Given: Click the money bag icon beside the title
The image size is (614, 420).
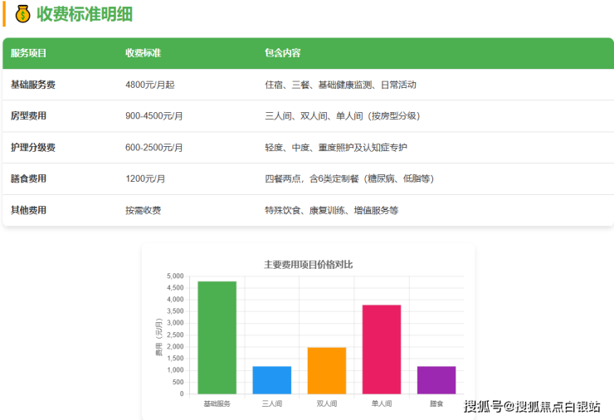Looking at the screenshot, I should (x=22, y=14).
